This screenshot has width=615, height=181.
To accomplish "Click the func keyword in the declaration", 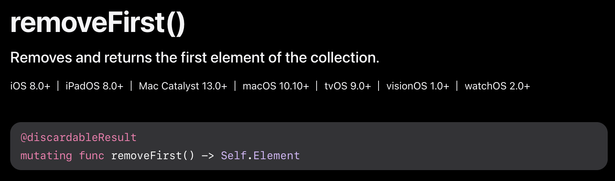I will point(91,156).
